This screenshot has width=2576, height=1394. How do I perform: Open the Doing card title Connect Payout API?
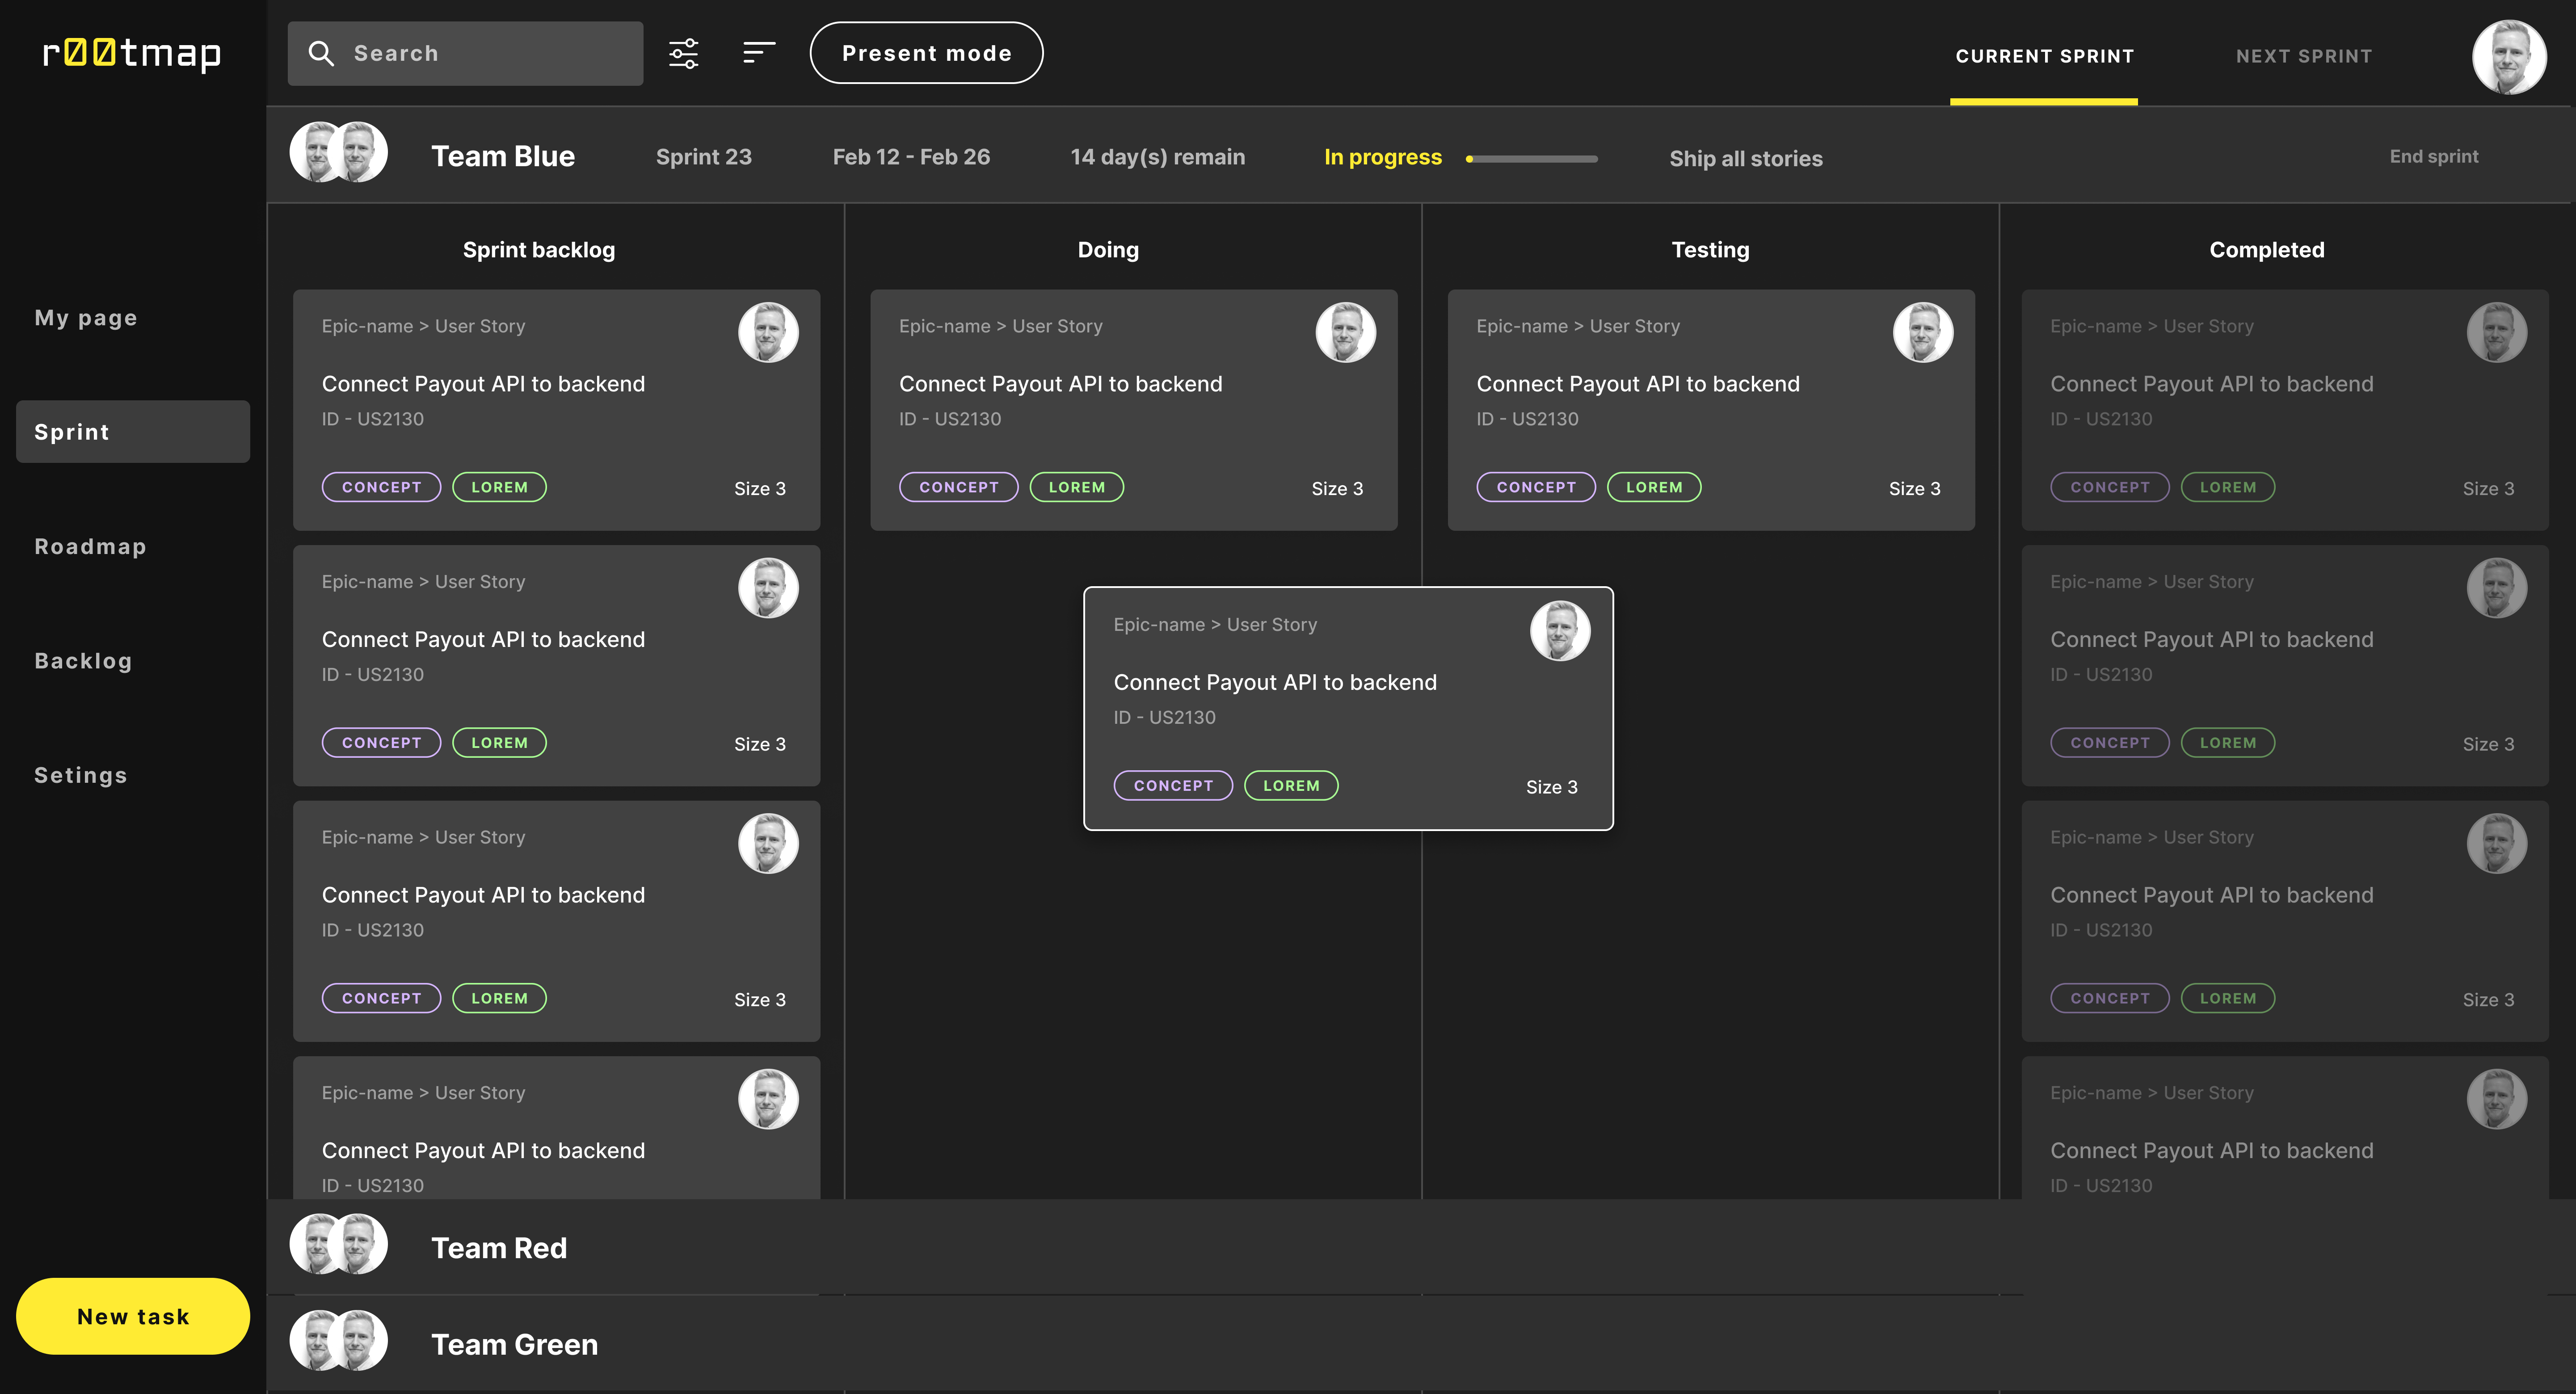[1060, 384]
